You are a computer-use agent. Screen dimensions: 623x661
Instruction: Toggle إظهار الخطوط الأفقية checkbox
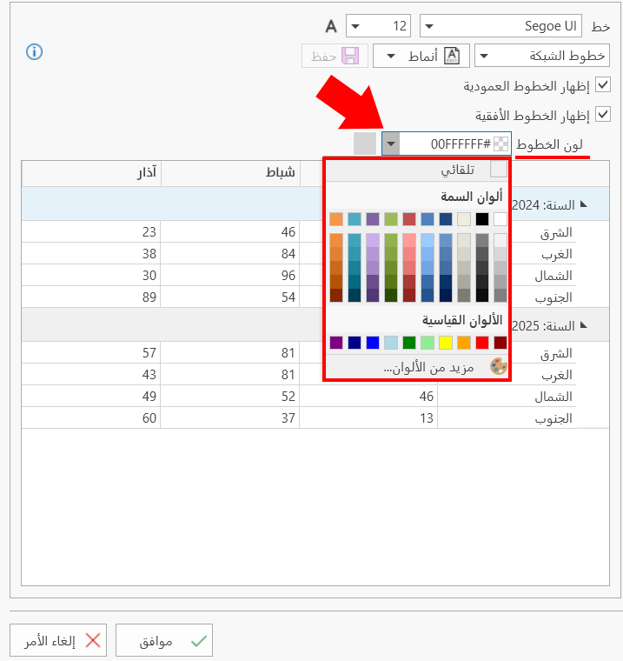pyautogui.click(x=603, y=114)
